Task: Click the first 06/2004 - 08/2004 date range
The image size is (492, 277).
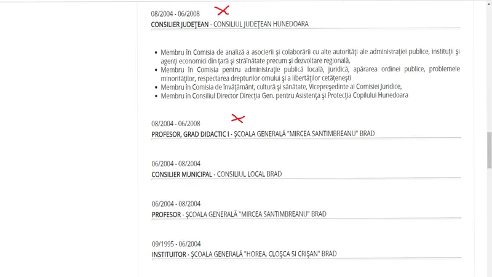Action: pos(176,164)
